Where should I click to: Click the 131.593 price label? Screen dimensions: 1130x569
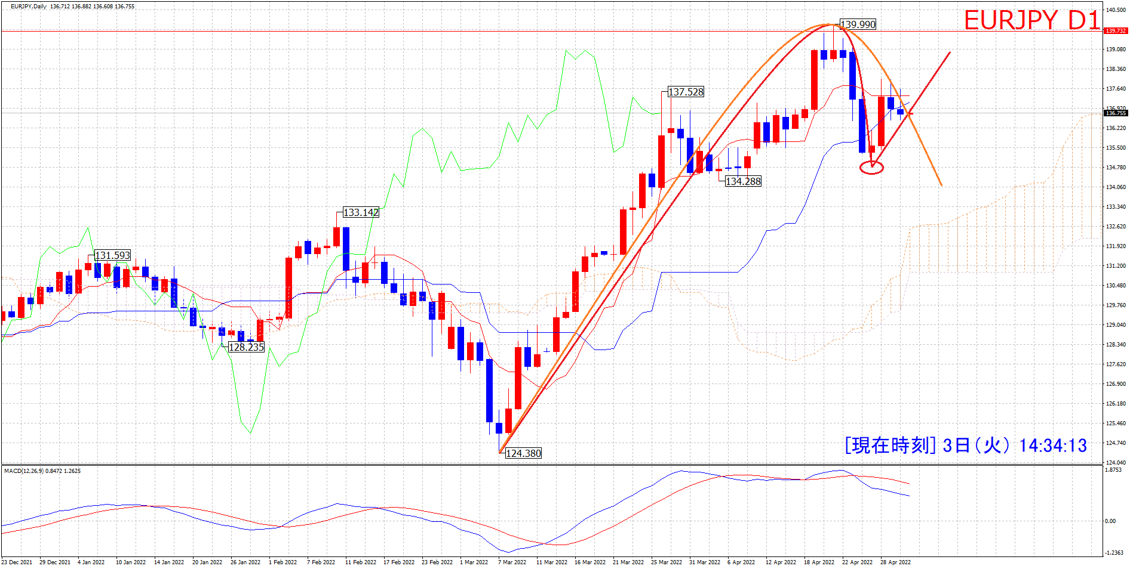[112, 255]
